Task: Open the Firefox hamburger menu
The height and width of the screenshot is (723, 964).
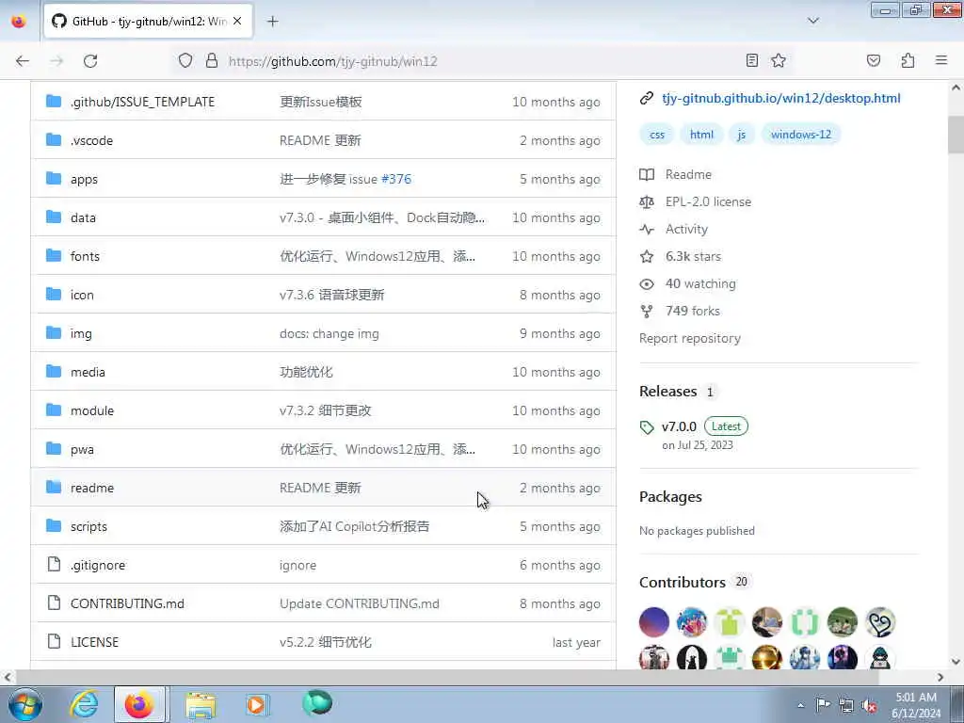Action: tap(941, 60)
